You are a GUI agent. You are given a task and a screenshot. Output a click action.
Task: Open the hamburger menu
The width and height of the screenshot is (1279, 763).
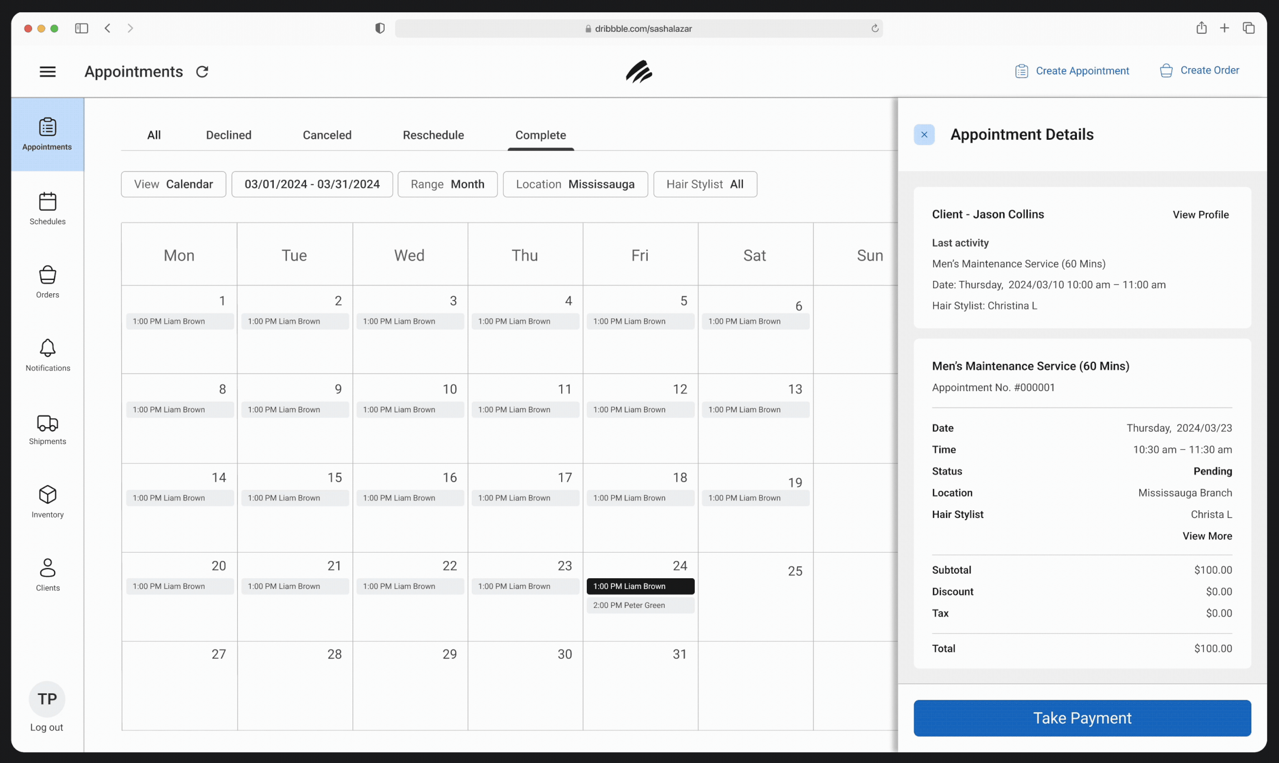(x=47, y=72)
